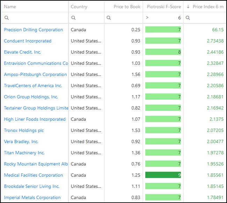Viewport: 227px width, 203px height.
Task: Sort by the Price to Book header
Action: click(x=127, y=7)
